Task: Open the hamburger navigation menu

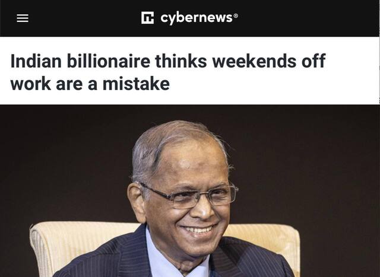Action: [x=23, y=18]
